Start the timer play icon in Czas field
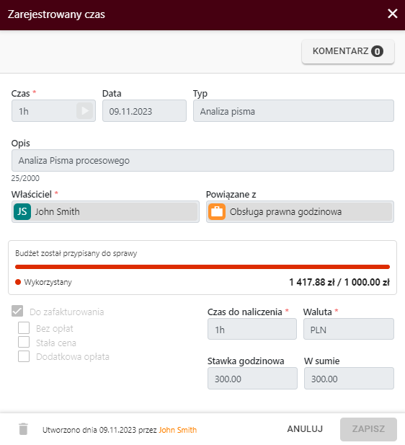405x445 pixels. click(x=85, y=111)
